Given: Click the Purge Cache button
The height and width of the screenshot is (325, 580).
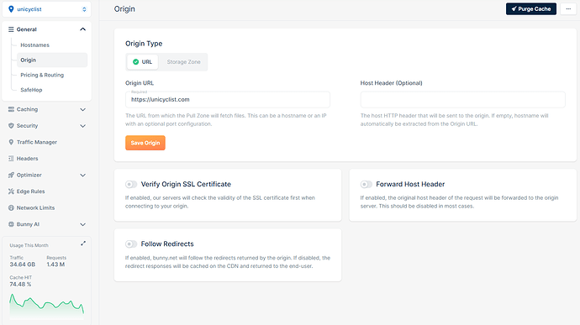Looking at the screenshot, I should point(530,9).
